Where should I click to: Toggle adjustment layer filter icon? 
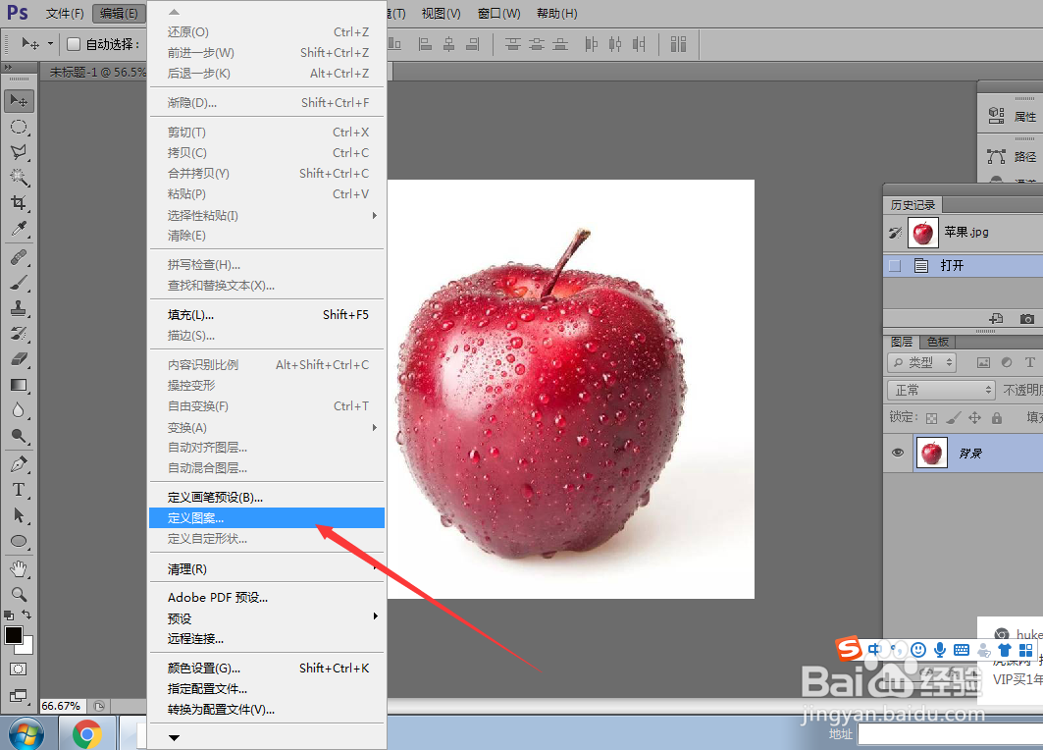[1007, 362]
